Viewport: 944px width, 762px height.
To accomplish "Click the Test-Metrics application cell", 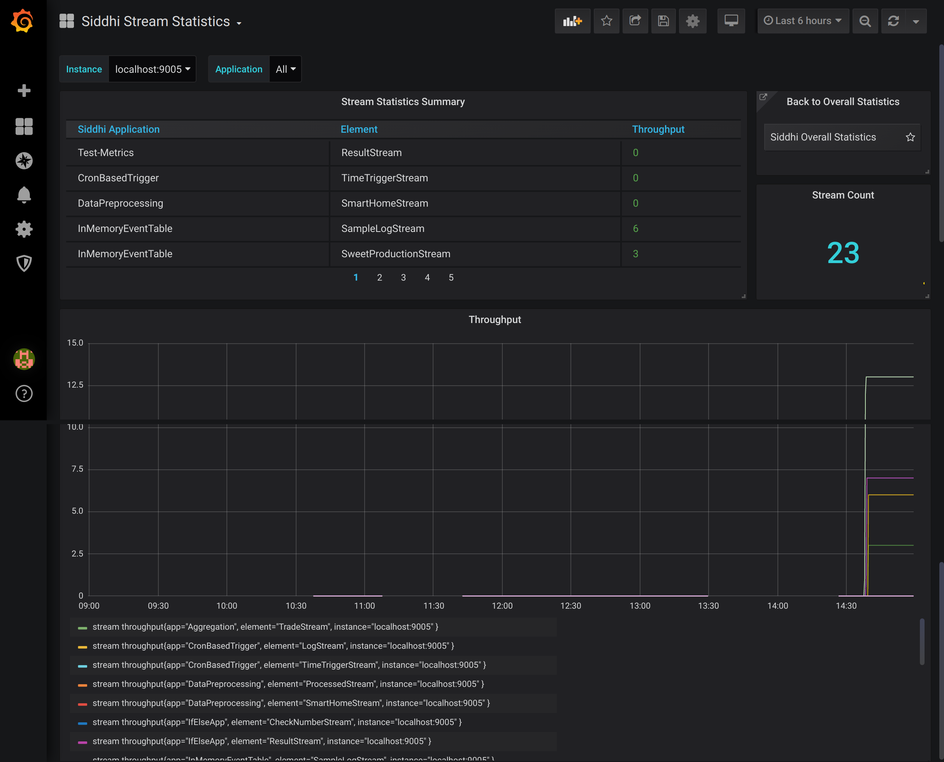I will point(198,153).
